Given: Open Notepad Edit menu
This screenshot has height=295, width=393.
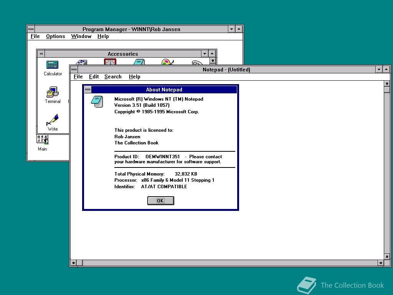Looking at the screenshot, I should (94, 77).
